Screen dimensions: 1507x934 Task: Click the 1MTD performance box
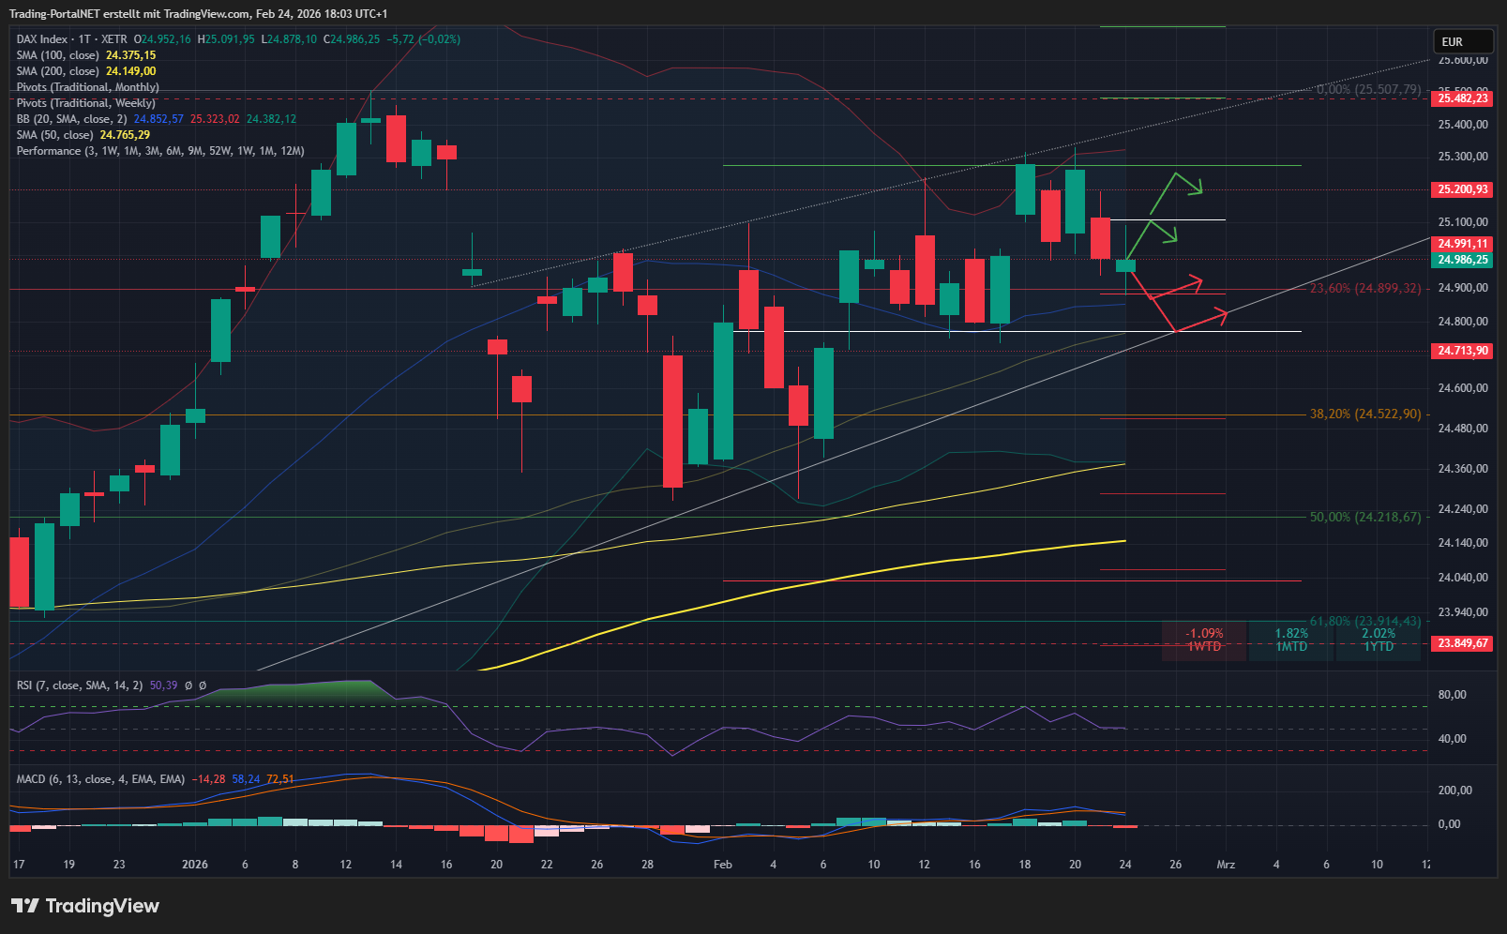pyautogui.click(x=1291, y=640)
